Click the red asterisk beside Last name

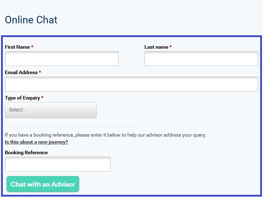(x=171, y=47)
